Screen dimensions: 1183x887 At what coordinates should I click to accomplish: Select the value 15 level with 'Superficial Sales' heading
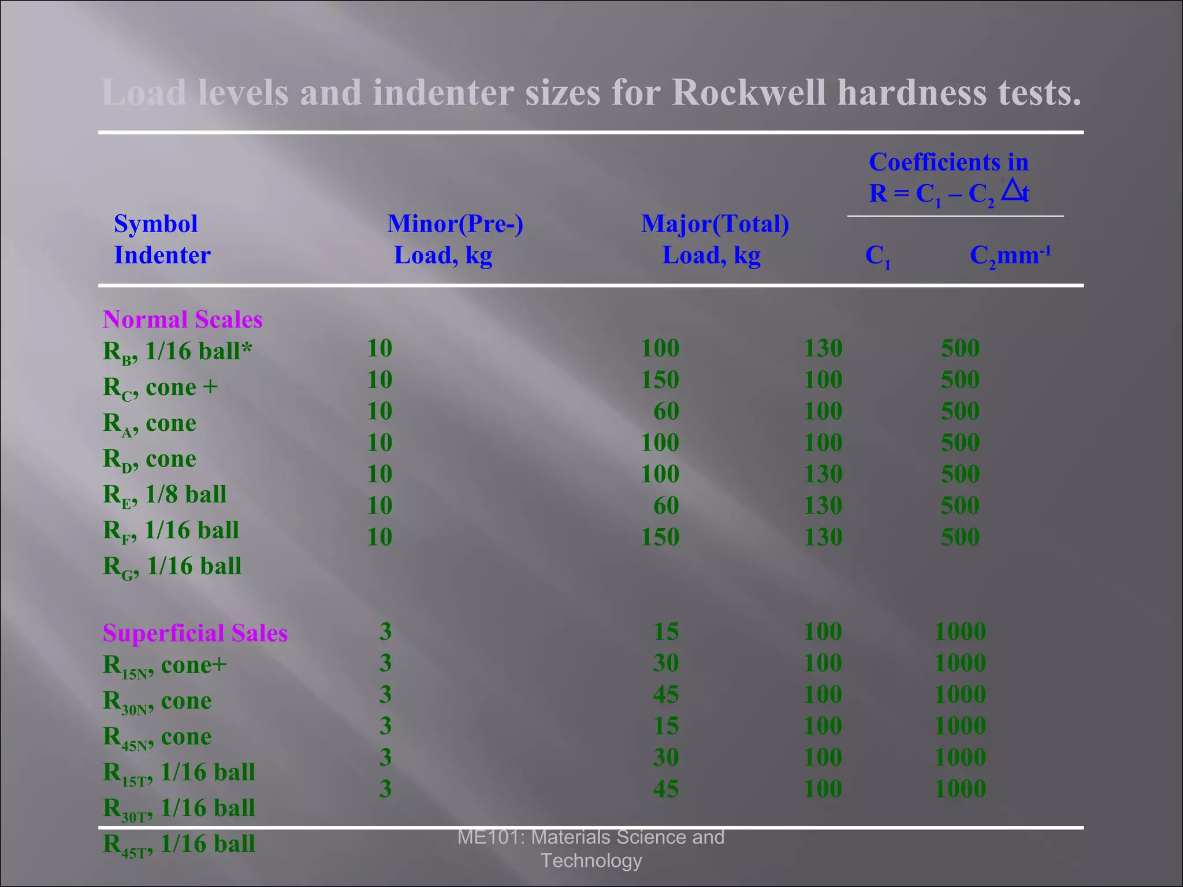666,631
